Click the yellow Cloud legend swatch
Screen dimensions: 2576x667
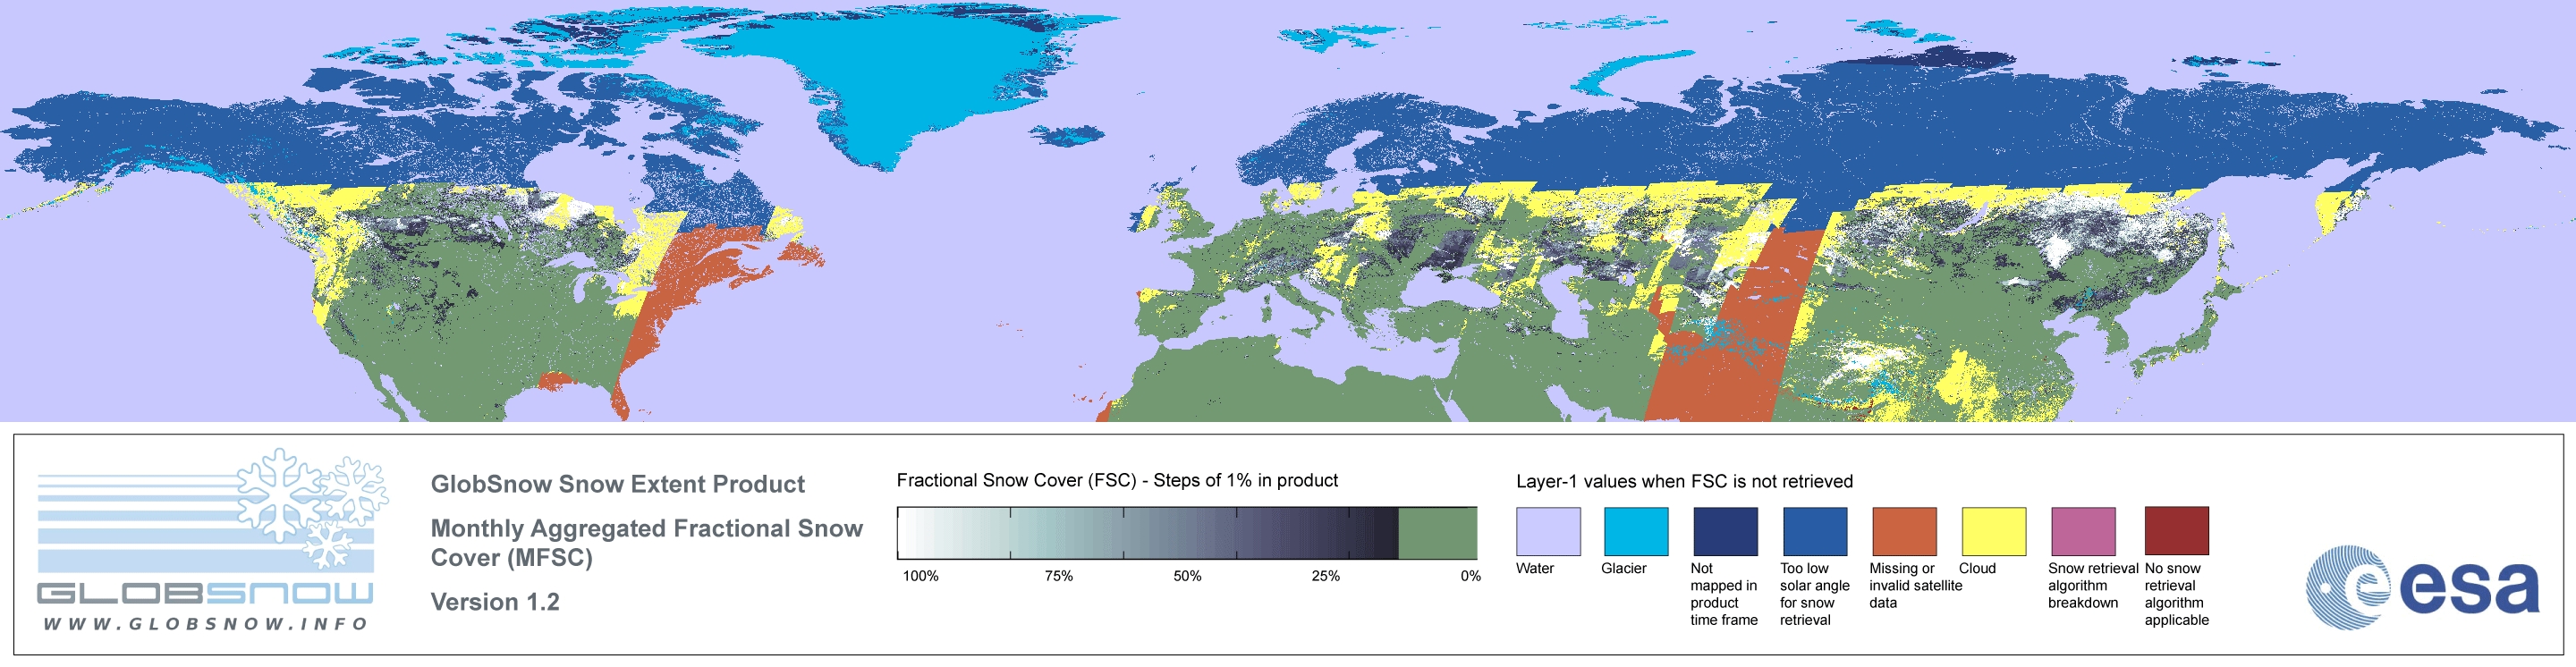coord(1994,531)
